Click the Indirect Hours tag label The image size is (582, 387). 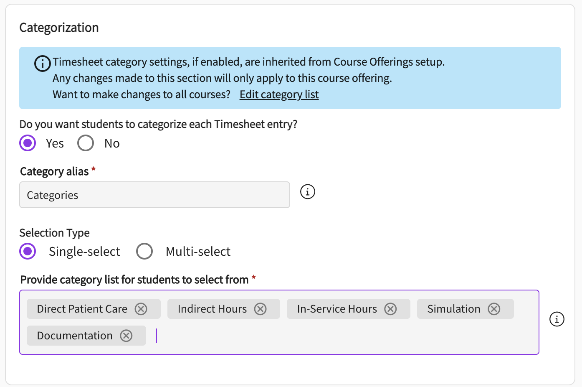[212, 309]
